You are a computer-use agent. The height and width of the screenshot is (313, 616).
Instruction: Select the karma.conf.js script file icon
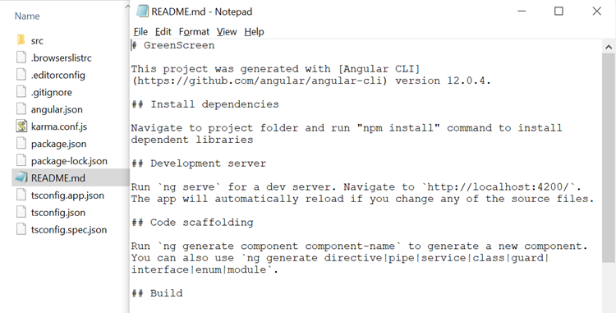21,126
